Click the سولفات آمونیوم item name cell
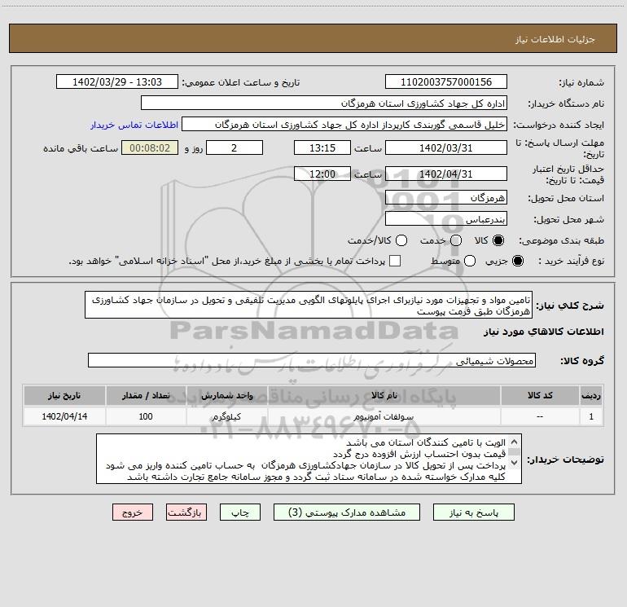The width and height of the screenshot is (627, 607). coord(384,416)
